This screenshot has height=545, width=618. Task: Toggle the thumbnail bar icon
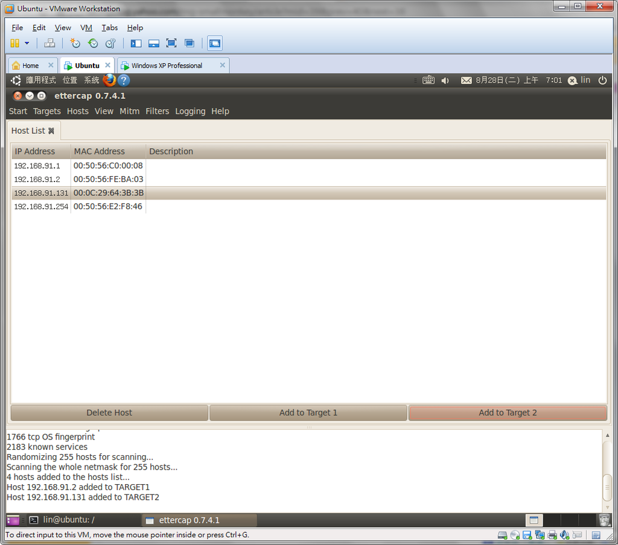(x=154, y=43)
